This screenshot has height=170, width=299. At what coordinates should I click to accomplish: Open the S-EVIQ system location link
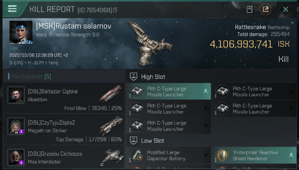coord(16,63)
